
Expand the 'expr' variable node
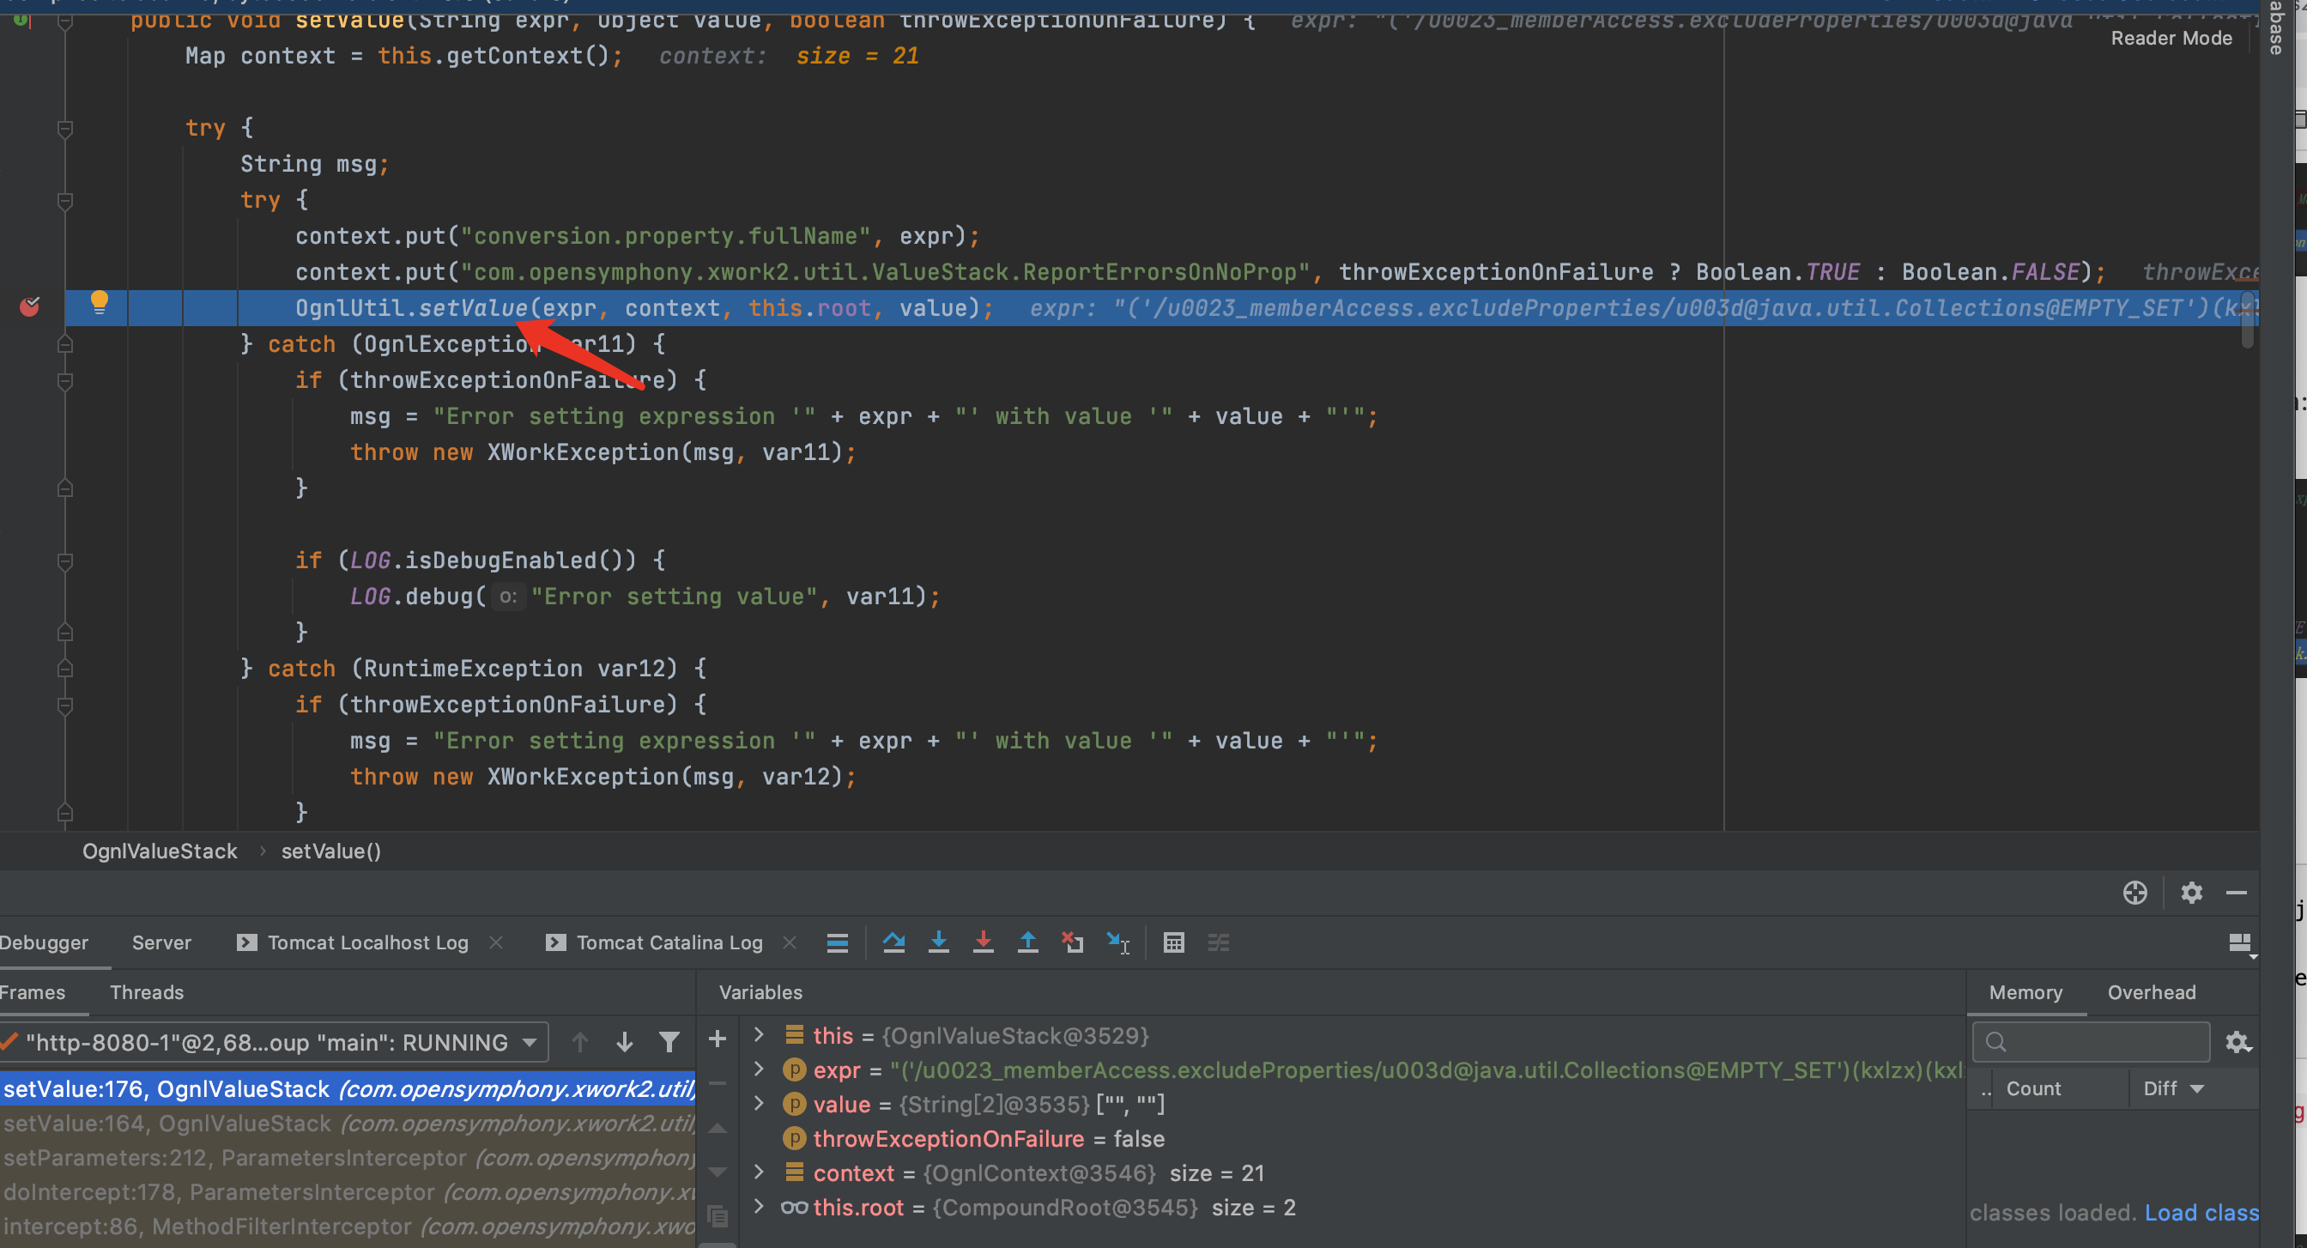760,1069
